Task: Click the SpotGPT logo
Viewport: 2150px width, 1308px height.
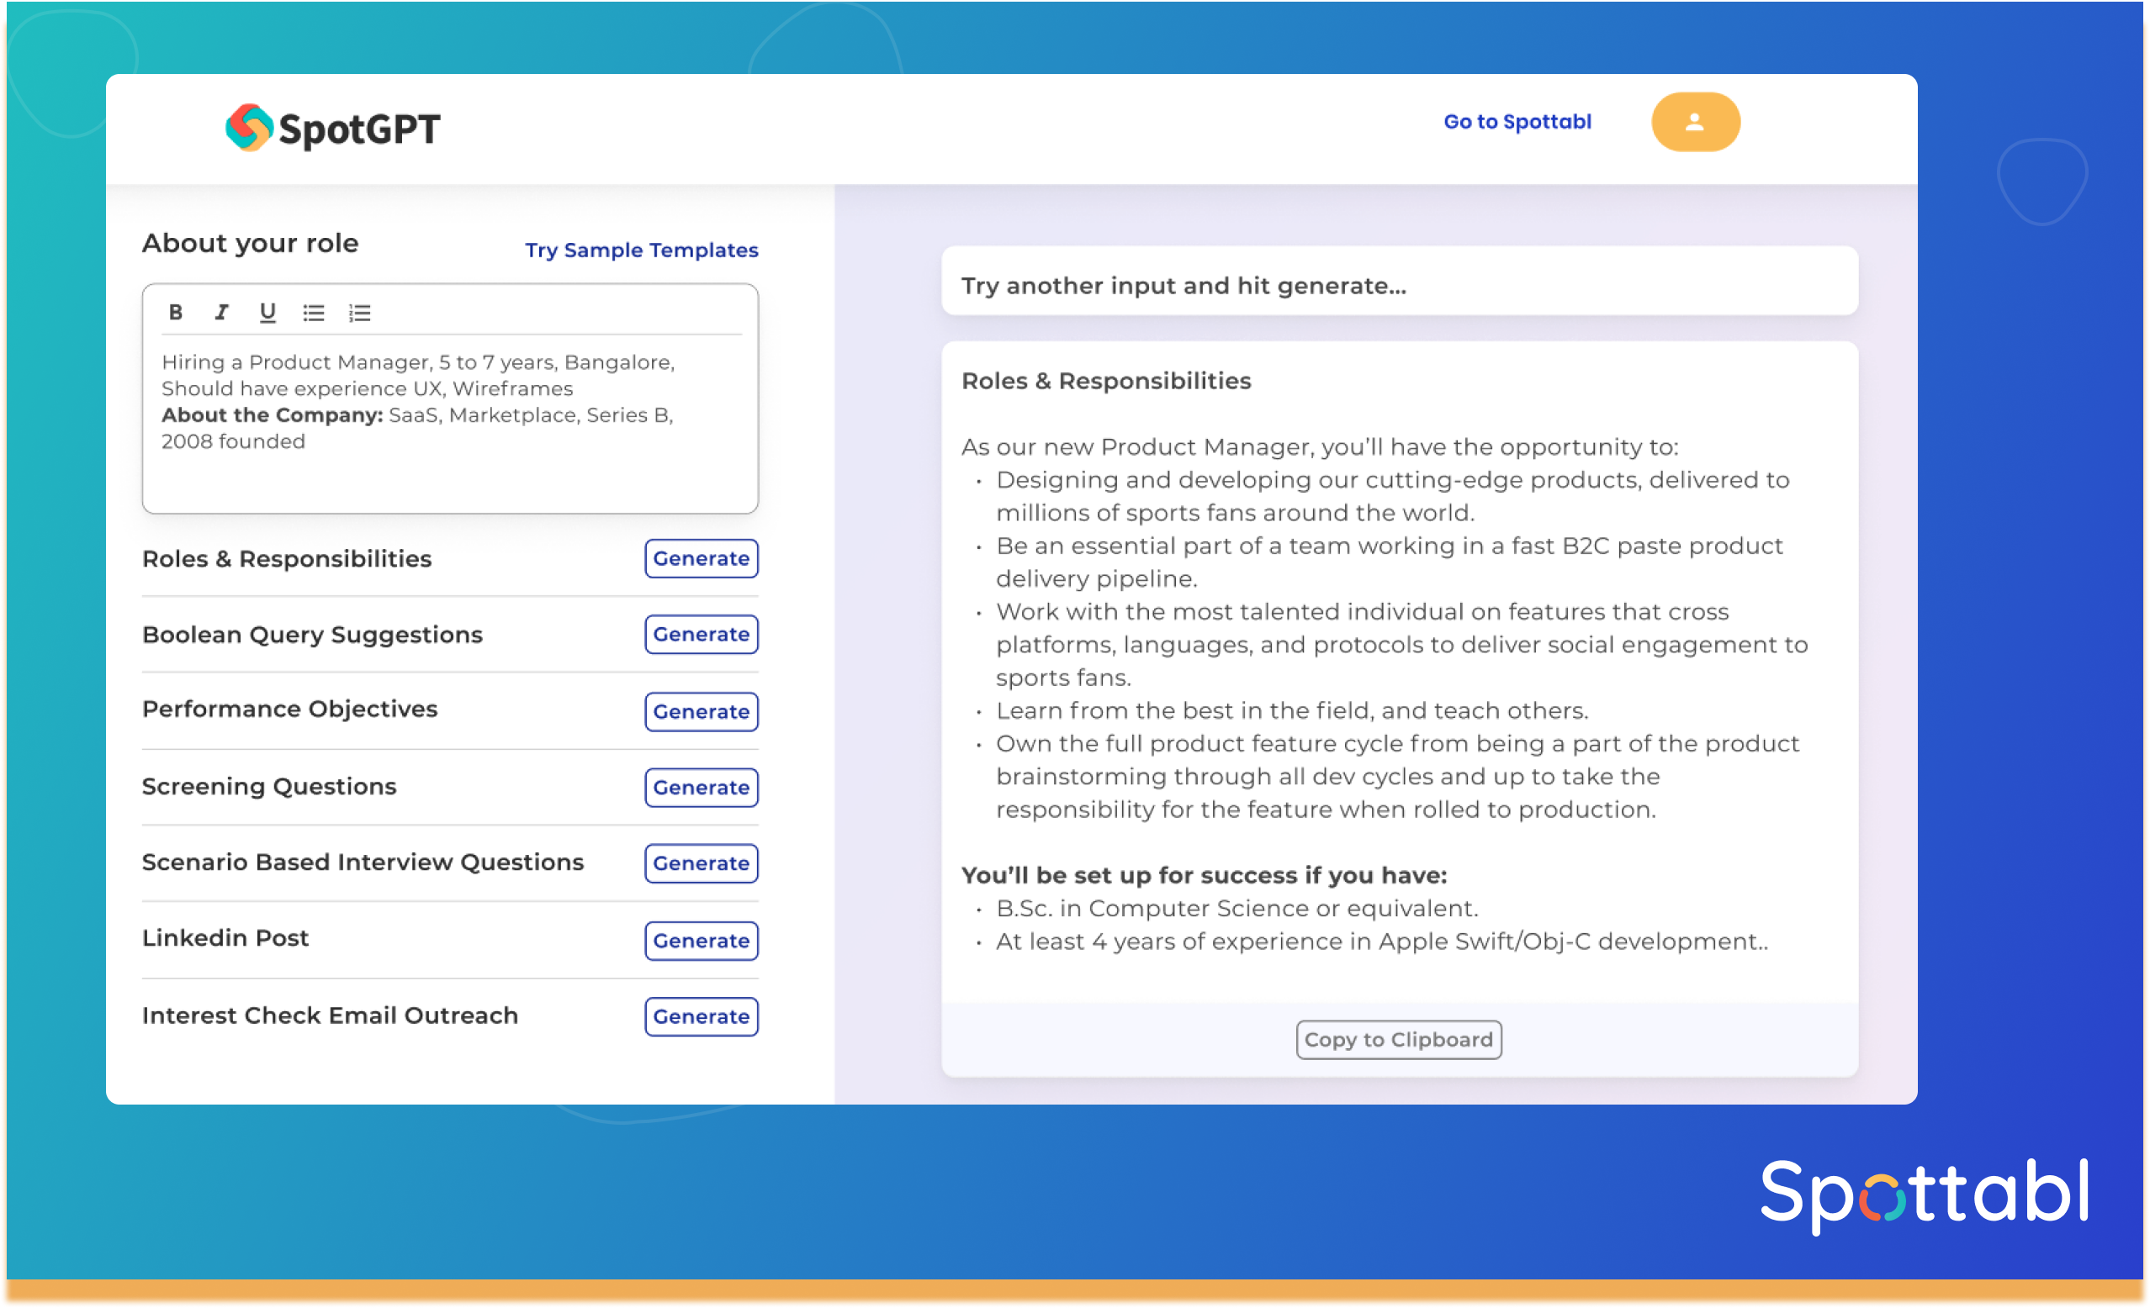Action: (333, 128)
